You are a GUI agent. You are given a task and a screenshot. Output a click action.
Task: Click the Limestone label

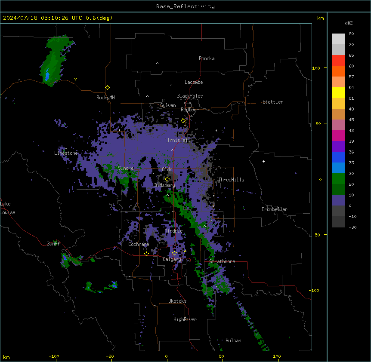(66, 153)
